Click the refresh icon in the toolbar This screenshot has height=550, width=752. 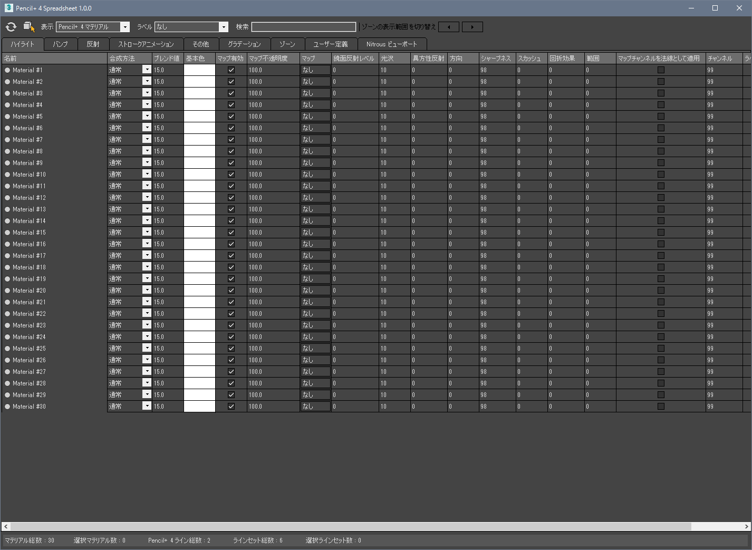[11, 26]
